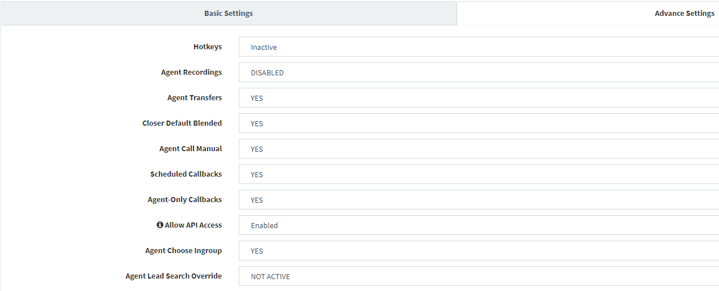Open Agent Lead Search Override dropdown

tap(479, 276)
